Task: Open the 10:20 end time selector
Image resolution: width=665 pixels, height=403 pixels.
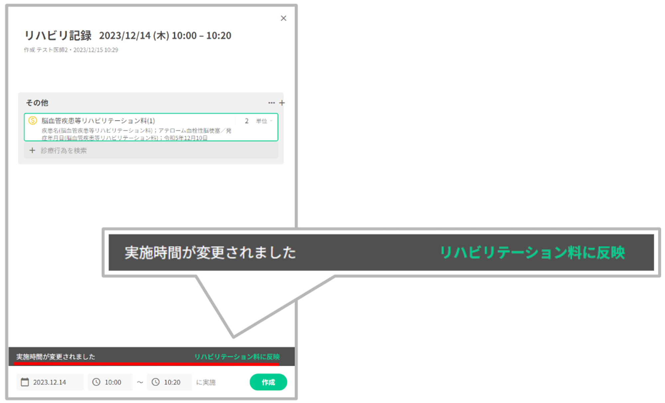Action: (172, 382)
